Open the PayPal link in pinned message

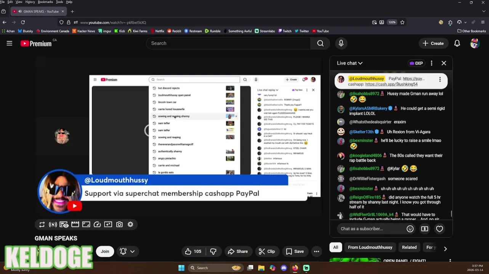click(x=414, y=79)
